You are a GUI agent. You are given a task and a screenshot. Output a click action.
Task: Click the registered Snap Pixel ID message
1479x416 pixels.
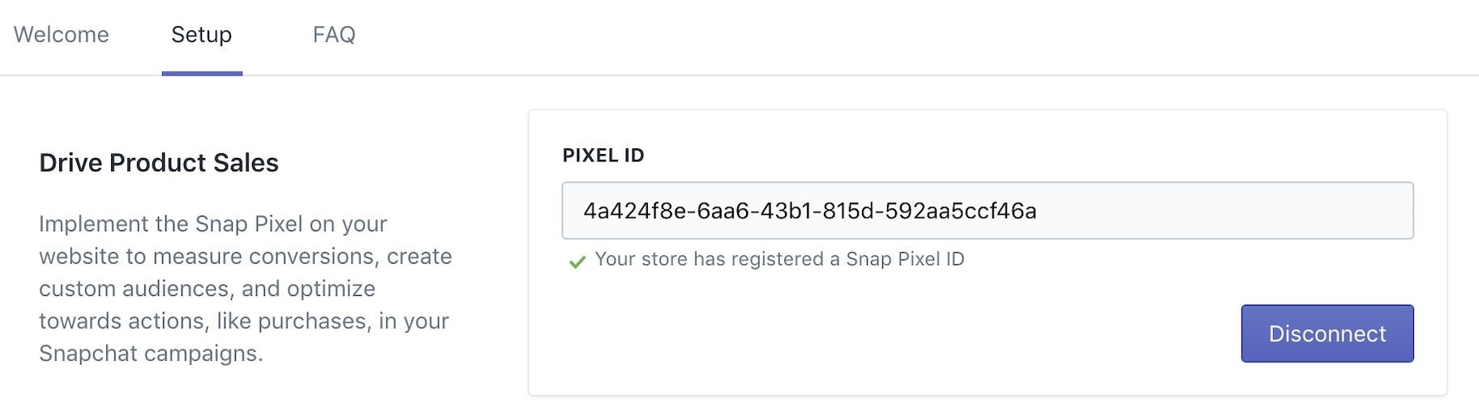[x=779, y=259]
